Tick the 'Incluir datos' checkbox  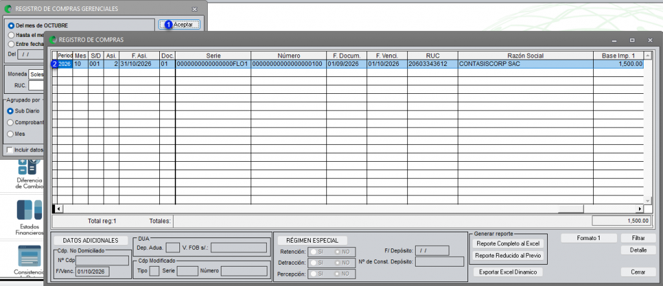pyautogui.click(x=10, y=150)
